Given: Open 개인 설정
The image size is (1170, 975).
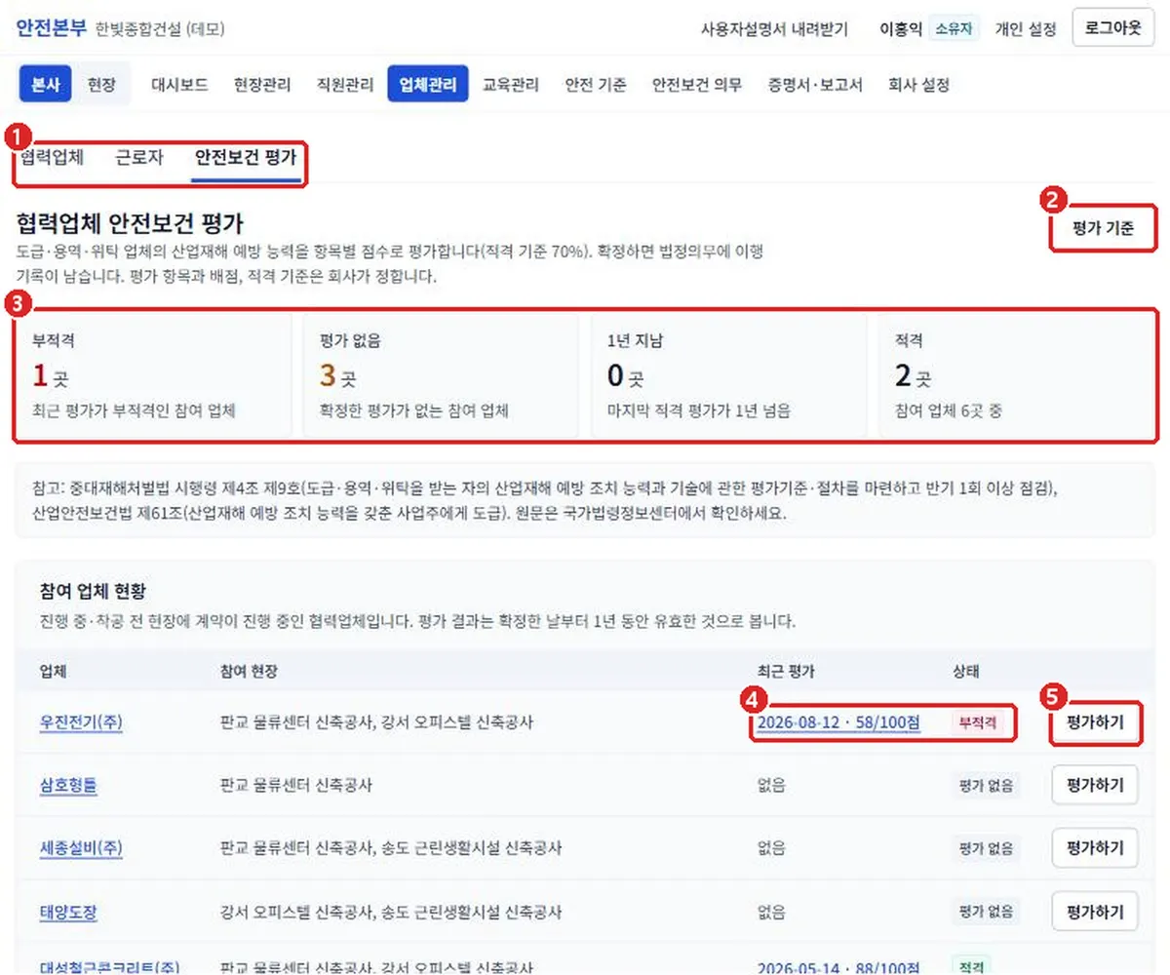Looking at the screenshot, I should (1025, 29).
